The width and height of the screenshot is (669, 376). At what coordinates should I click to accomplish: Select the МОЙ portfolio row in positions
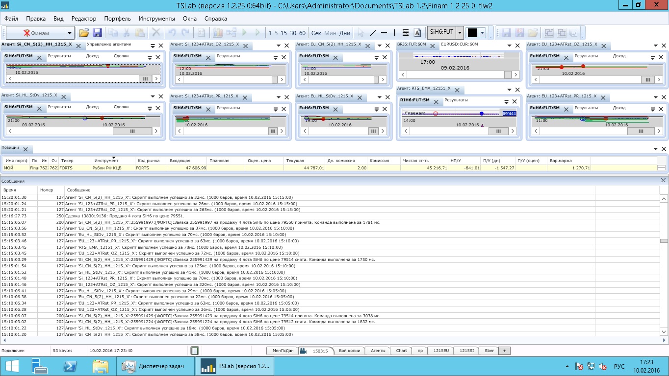pos(9,168)
